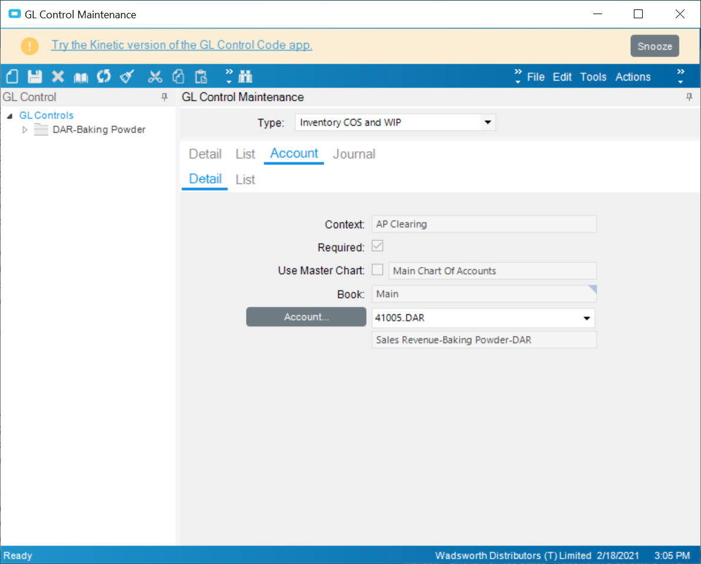This screenshot has height=564, width=701.
Task: Click the 2/18/2021 date in status bar
Action: 618,556
